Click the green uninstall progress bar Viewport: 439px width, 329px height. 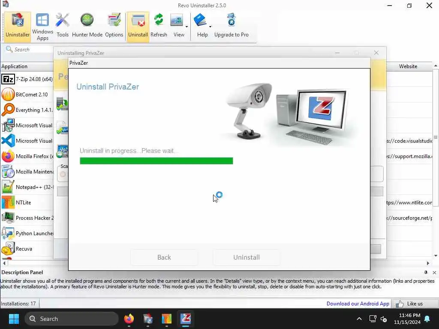(x=156, y=161)
